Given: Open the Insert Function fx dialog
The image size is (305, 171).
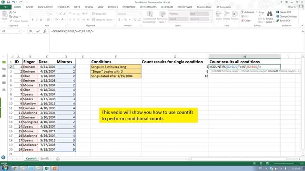Looking at the screenshot, I should [x=45, y=31].
